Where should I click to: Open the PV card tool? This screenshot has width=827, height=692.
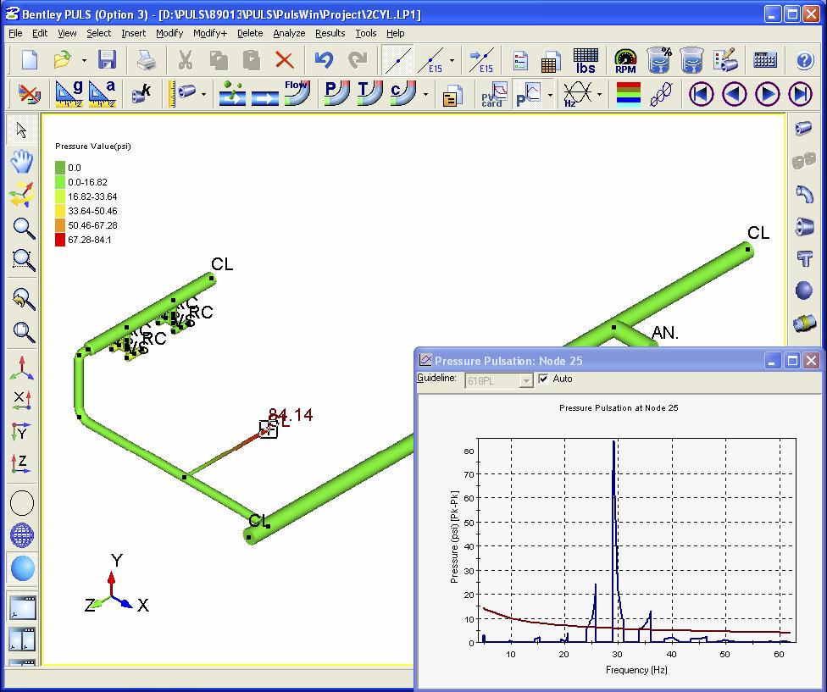(494, 94)
